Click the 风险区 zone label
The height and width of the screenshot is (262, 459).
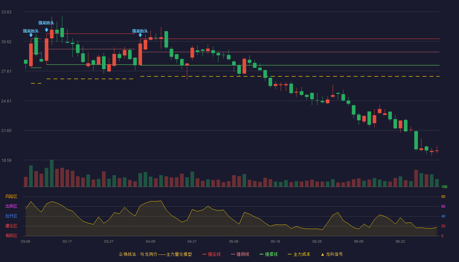click(11, 196)
